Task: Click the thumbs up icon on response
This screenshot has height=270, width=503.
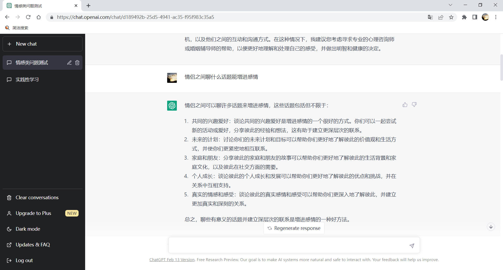Action: (405, 105)
